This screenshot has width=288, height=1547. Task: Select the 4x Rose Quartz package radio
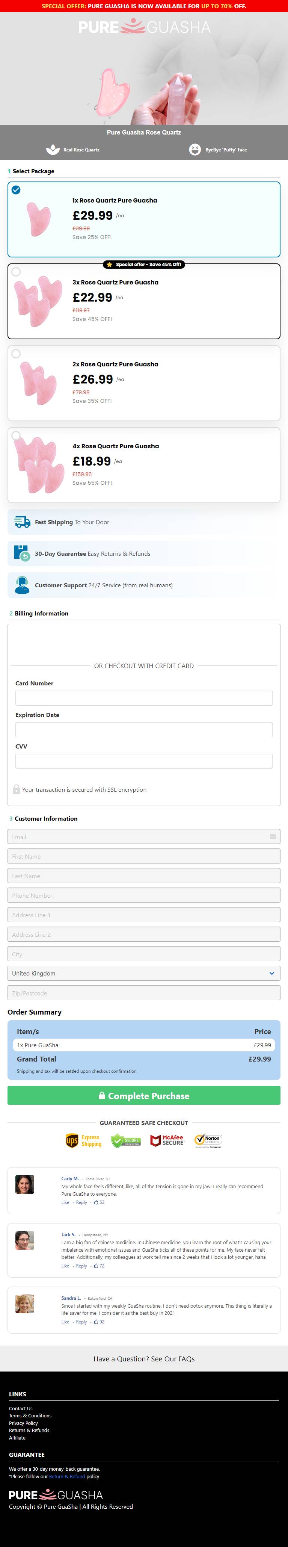(16, 436)
